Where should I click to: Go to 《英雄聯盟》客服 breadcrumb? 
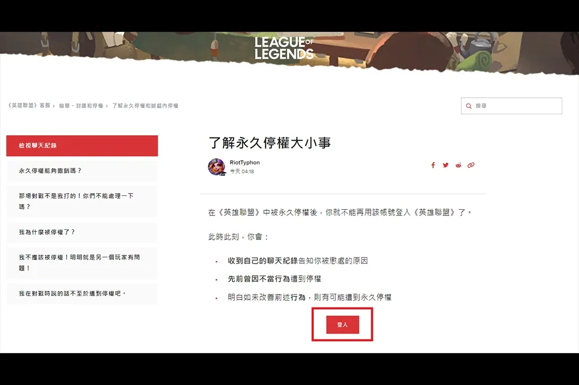[x=29, y=105]
